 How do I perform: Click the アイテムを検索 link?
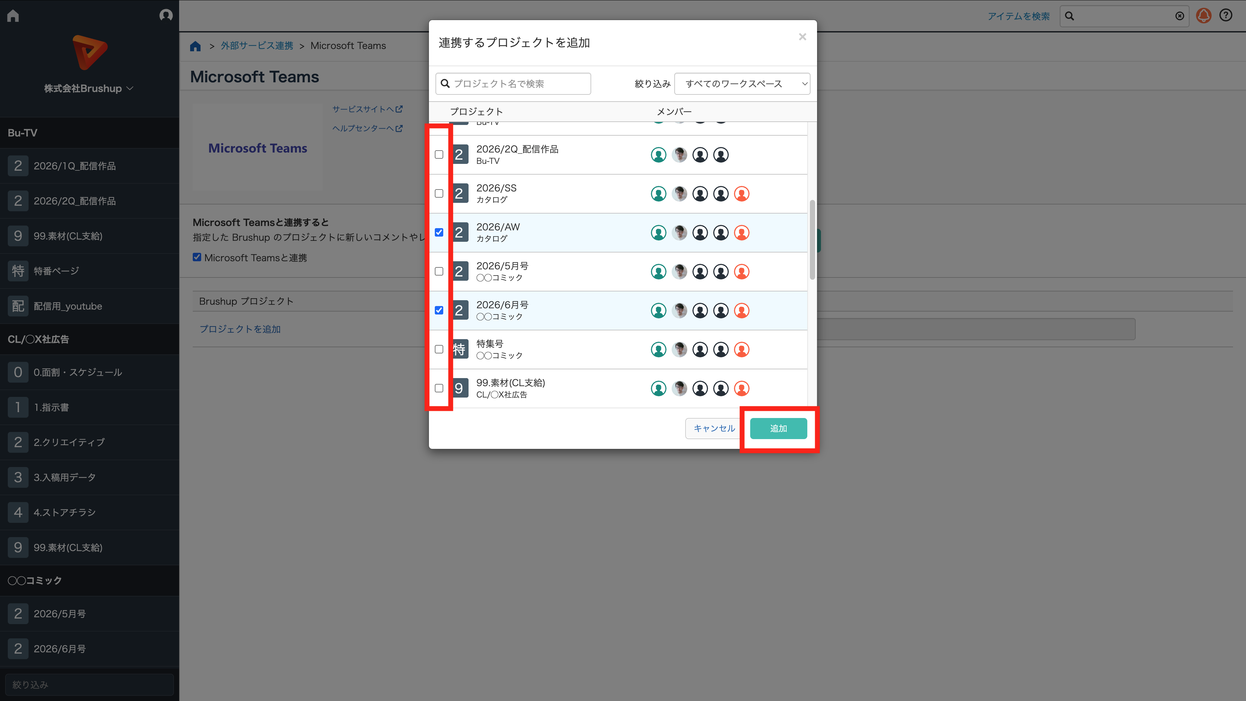click(1018, 17)
